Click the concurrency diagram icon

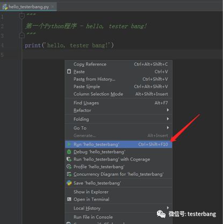69,174
